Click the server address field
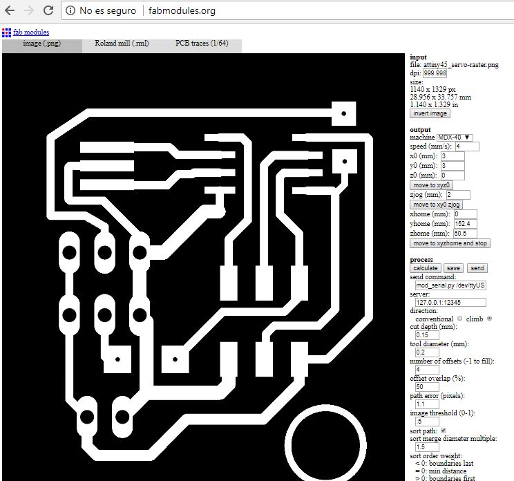Viewport: 514px width, 481px height. tap(450, 303)
